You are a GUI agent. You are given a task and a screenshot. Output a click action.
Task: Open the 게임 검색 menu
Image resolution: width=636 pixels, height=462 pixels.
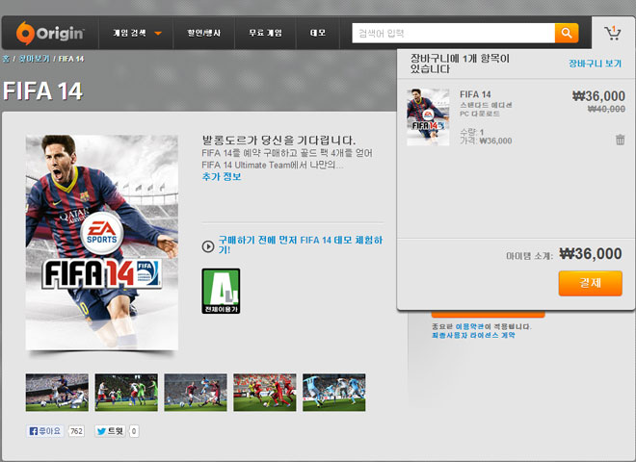(x=129, y=33)
